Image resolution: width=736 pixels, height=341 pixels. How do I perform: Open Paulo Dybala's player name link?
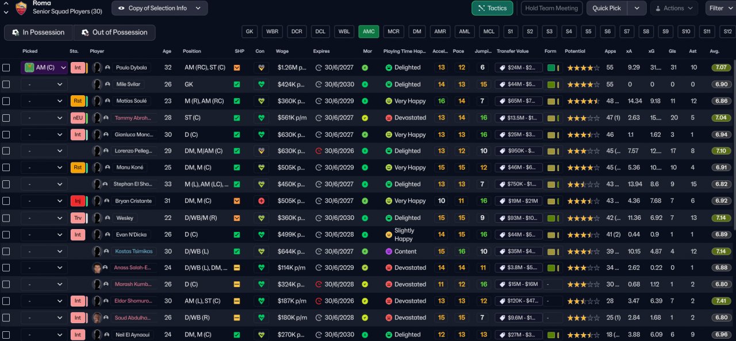pos(132,67)
